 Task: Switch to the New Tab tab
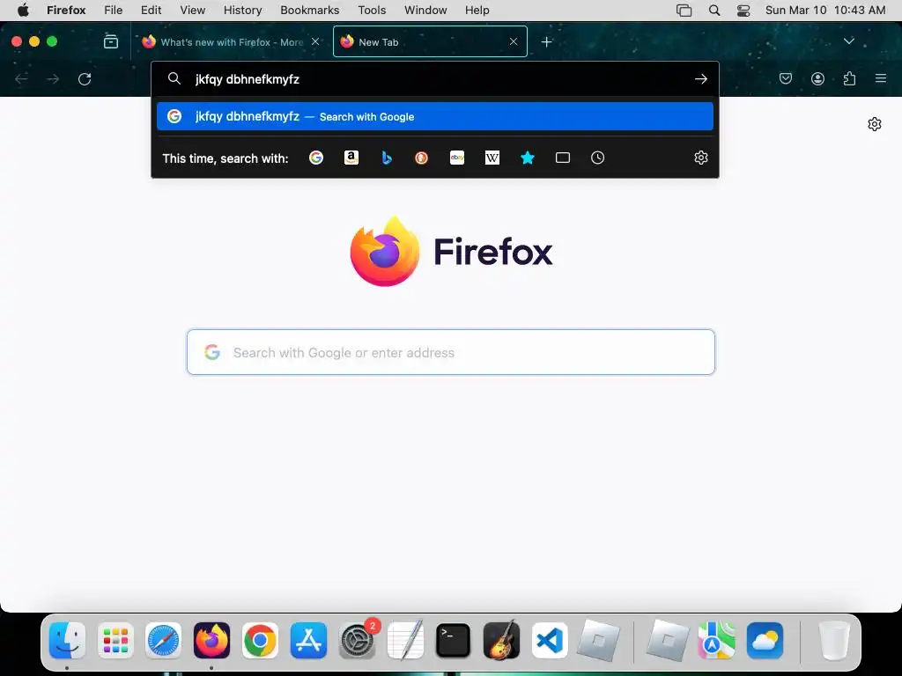[x=430, y=42]
